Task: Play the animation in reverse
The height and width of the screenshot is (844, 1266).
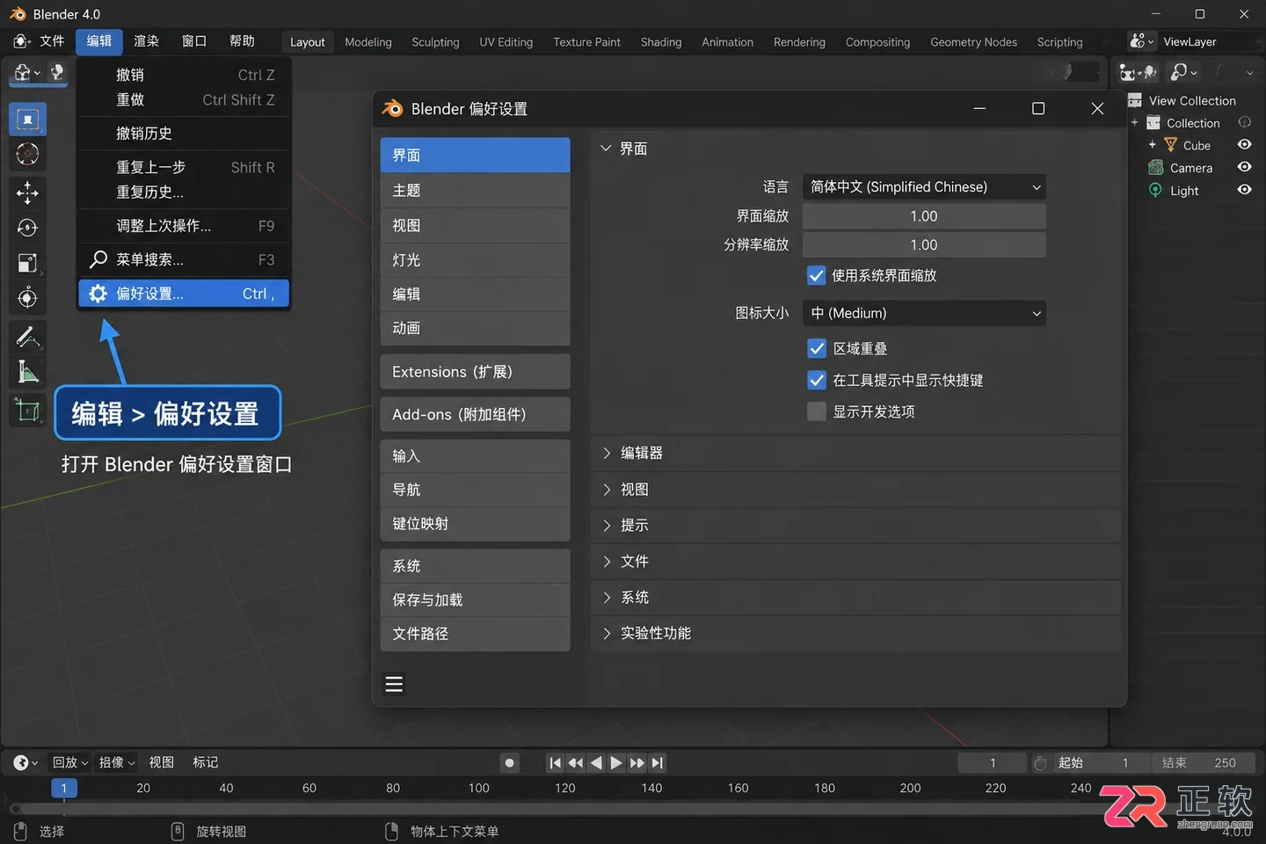Action: click(x=596, y=763)
